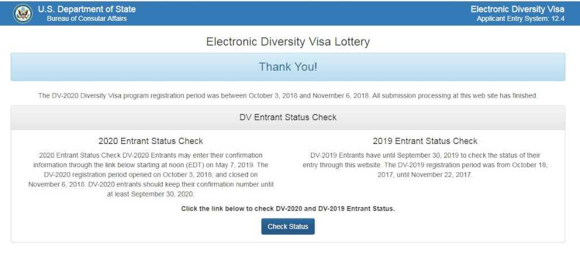Click the Bureau of Consular Affairs subtitle
This screenshot has width=580, height=257.
tap(87, 19)
